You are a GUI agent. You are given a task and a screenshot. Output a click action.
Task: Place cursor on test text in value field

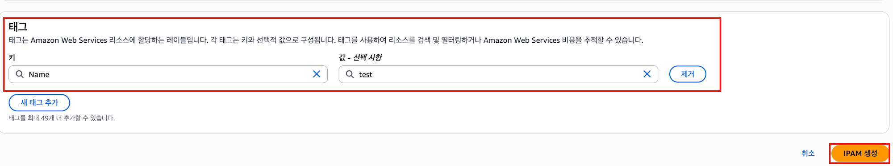365,74
